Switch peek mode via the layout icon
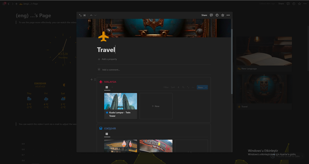309x164 pixels. [x=85, y=15]
